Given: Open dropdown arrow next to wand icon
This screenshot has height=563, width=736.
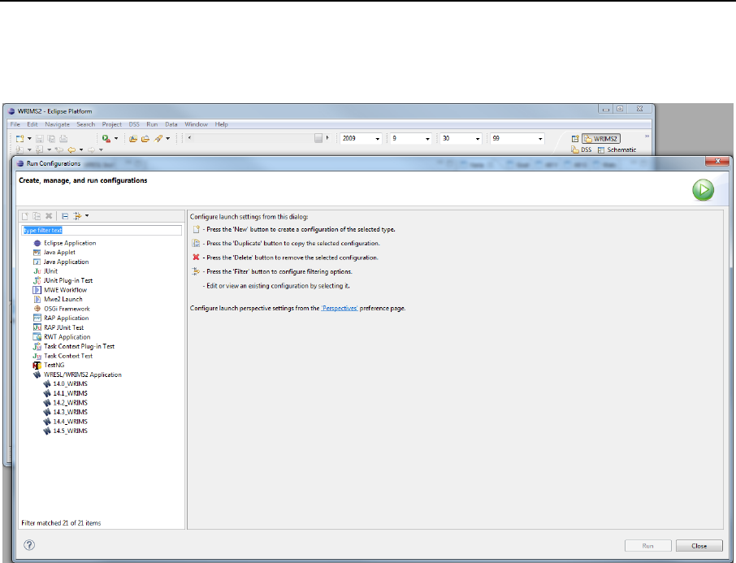Looking at the screenshot, I should click(168, 139).
